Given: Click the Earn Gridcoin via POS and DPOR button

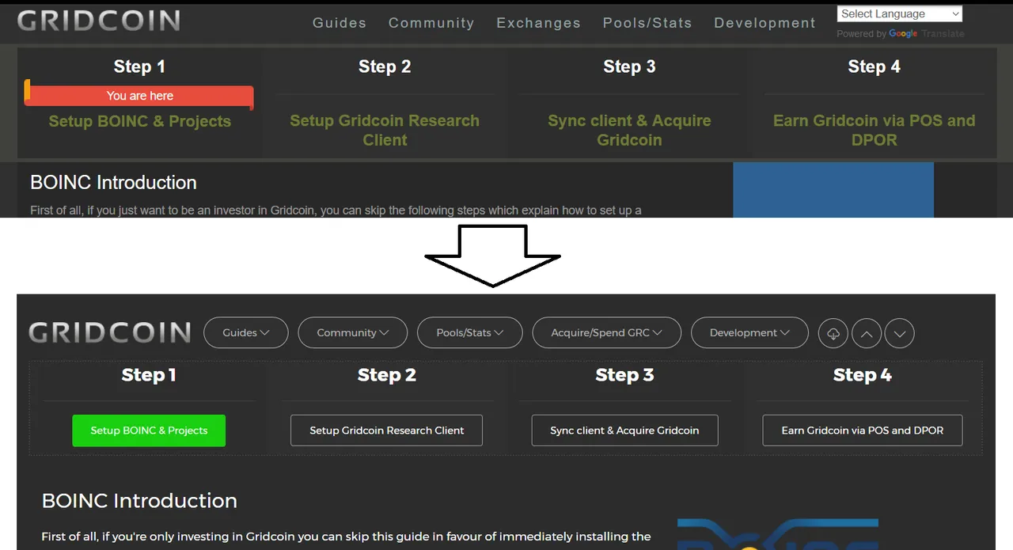Looking at the screenshot, I should click(863, 431).
